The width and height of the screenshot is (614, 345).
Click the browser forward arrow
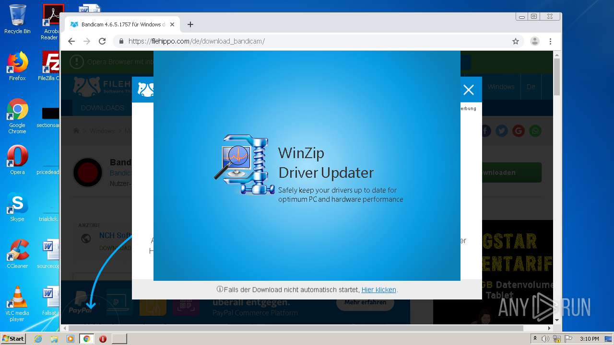87,41
